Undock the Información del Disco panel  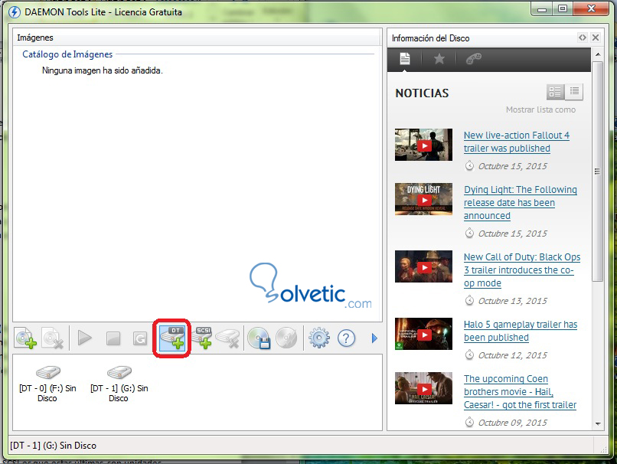coord(583,38)
